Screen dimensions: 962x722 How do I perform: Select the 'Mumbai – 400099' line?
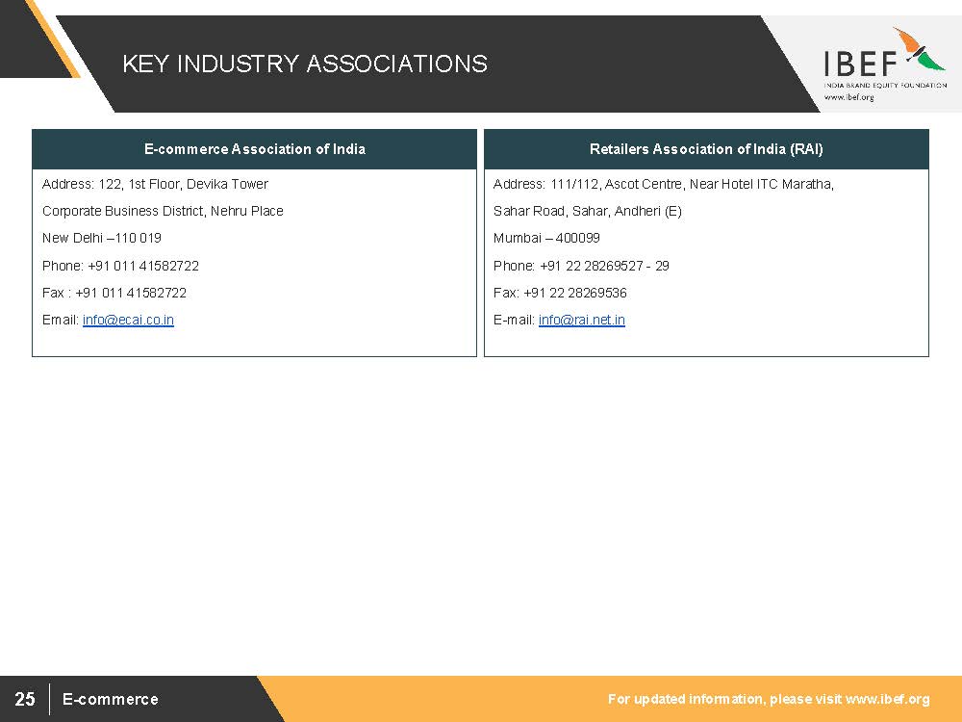tap(546, 238)
